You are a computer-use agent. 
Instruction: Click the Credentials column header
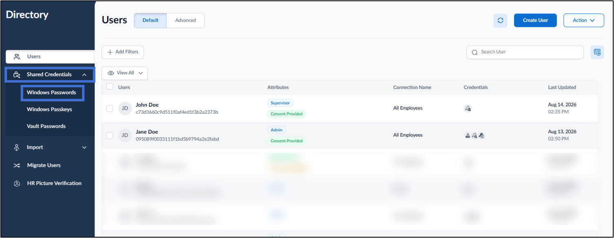476,88
